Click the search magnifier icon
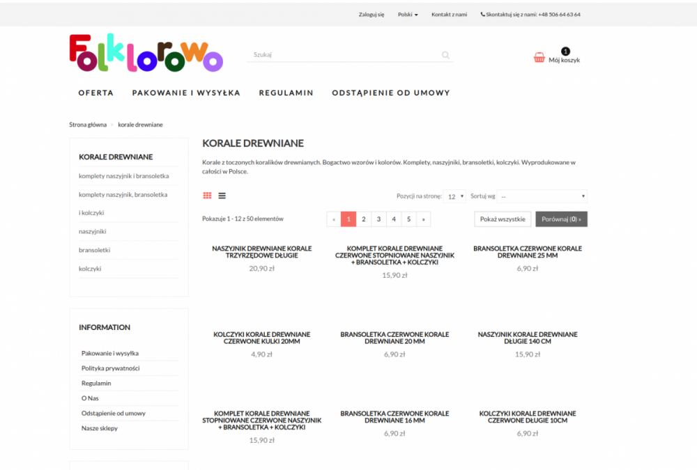The width and height of the screenshot is (697, 470). pos(445,54)
